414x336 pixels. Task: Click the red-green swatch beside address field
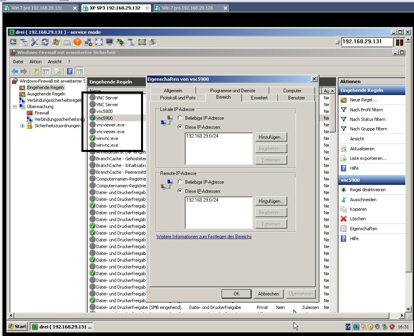tap(399, 42)
